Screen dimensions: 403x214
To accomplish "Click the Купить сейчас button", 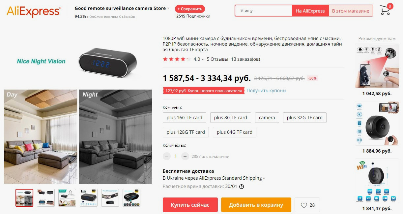I will (x=190, y=205).
